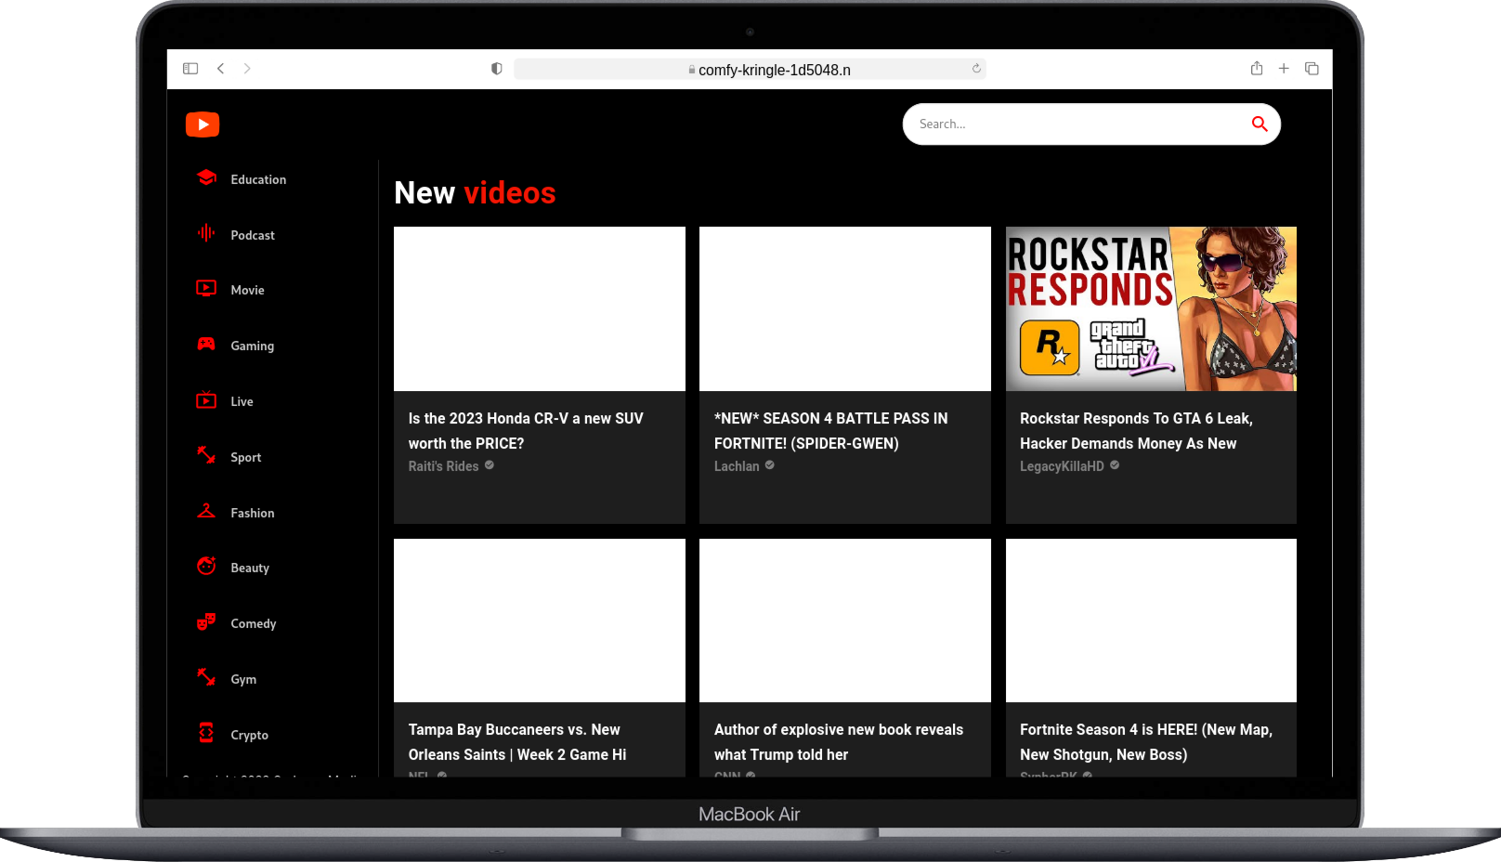Click the Sport dumbbell icon

tap(206, 455)
